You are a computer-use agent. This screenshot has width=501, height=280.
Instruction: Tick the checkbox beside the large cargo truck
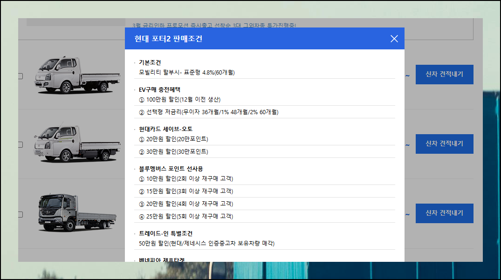click(x=21, y=215)
